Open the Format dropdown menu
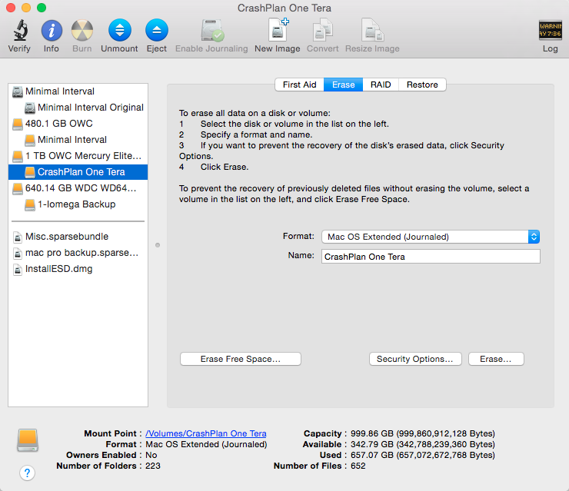 (x=431, y=237)
